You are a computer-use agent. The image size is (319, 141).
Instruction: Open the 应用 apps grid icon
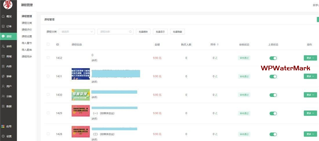click(3, 126)
